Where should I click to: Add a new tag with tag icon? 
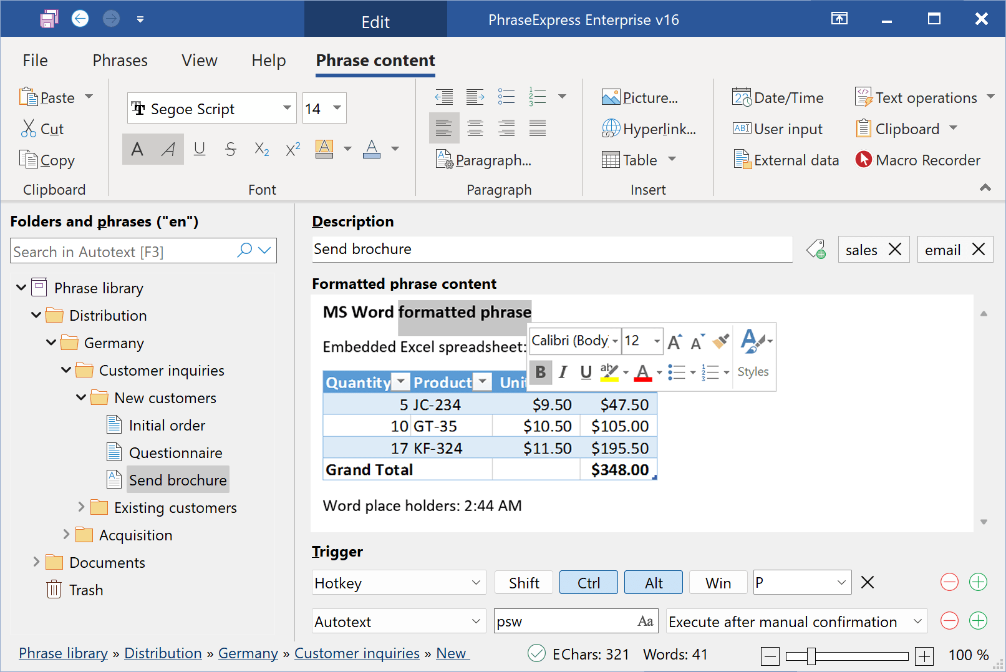pos(816,250)
